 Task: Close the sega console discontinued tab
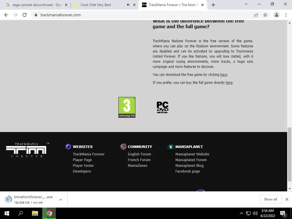click(x=66, y=5)
